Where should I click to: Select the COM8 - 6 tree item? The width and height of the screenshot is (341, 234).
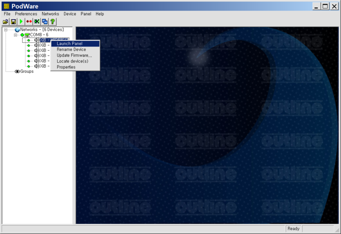point(39,35)
